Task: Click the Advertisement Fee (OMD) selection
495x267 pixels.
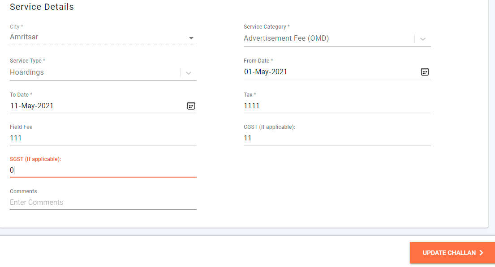Action: coord(286,38)
